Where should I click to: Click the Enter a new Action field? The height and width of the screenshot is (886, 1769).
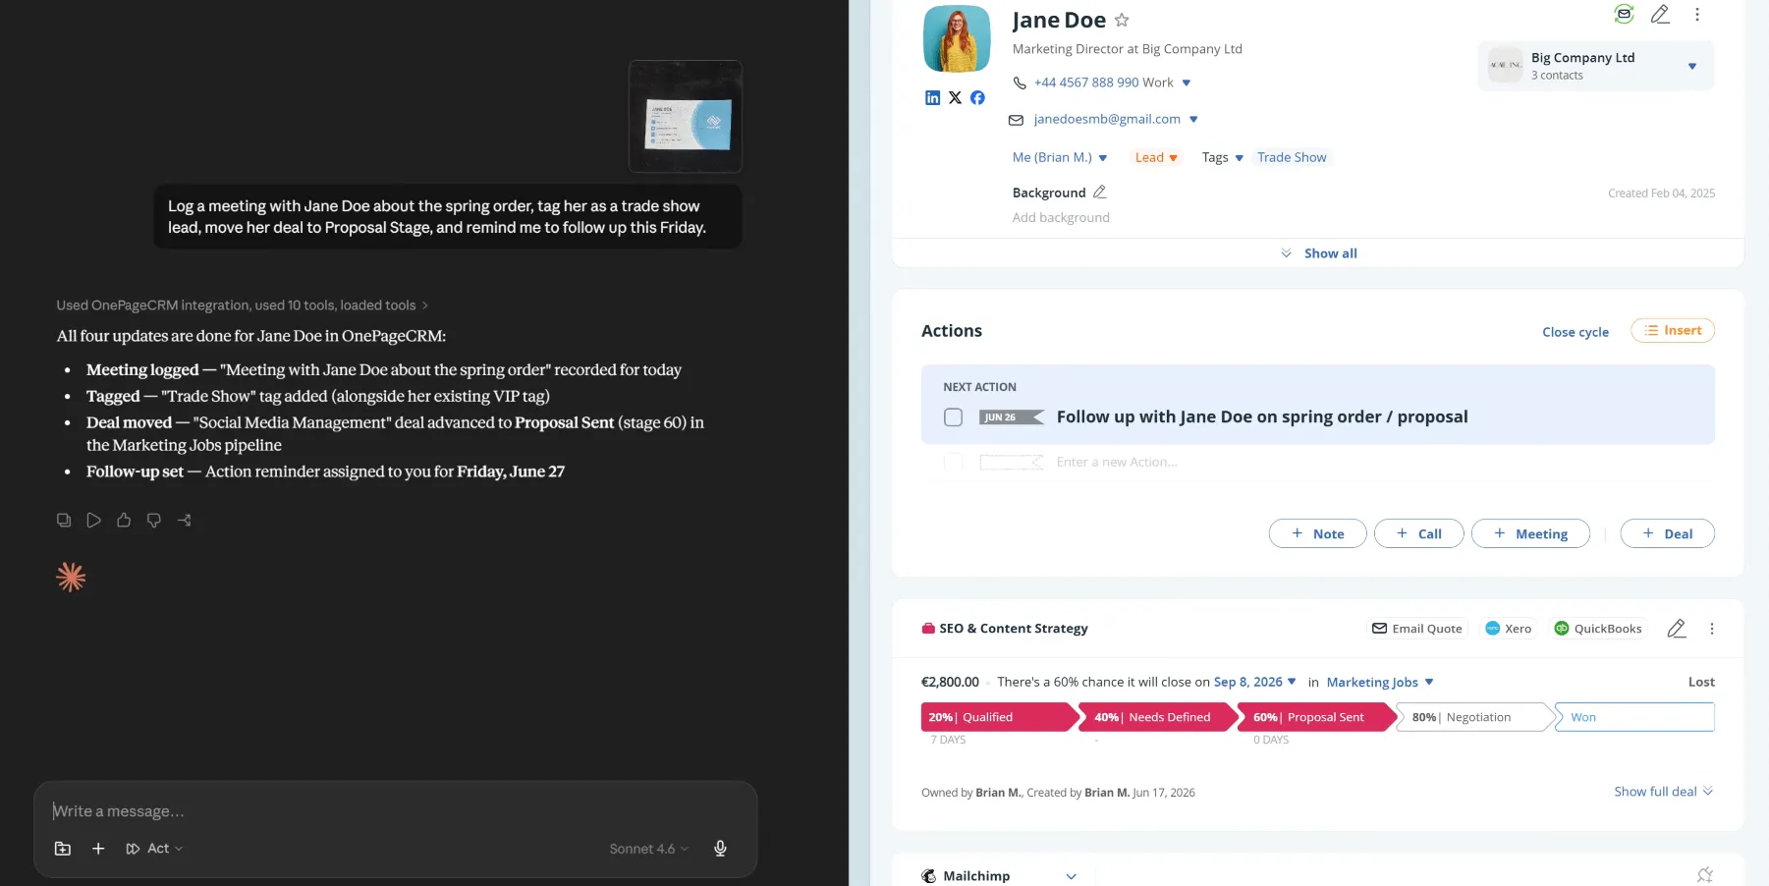click(1117, 462)
